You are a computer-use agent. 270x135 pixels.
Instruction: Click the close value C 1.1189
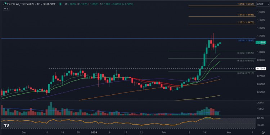tap(105, 4)
